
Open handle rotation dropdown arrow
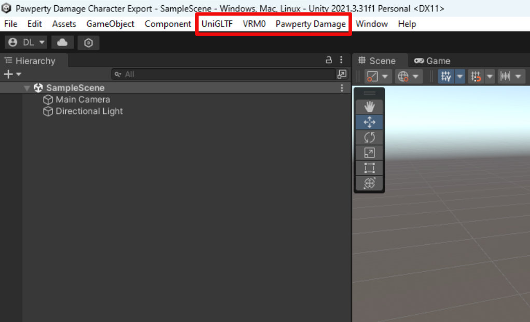(x=416, y=76)
